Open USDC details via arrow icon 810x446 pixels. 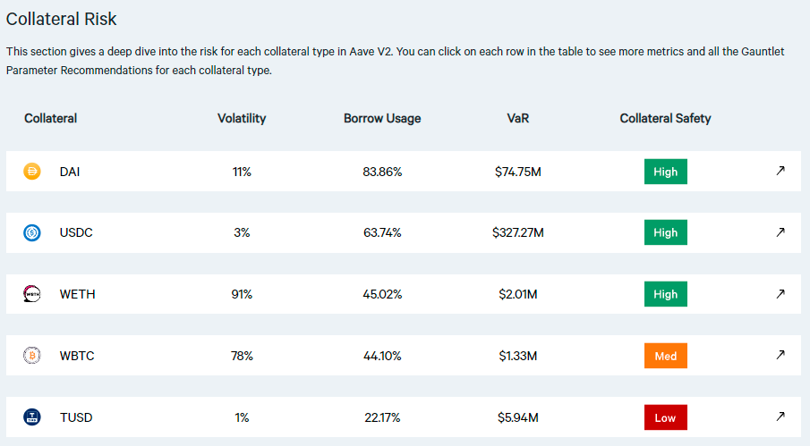780,232
